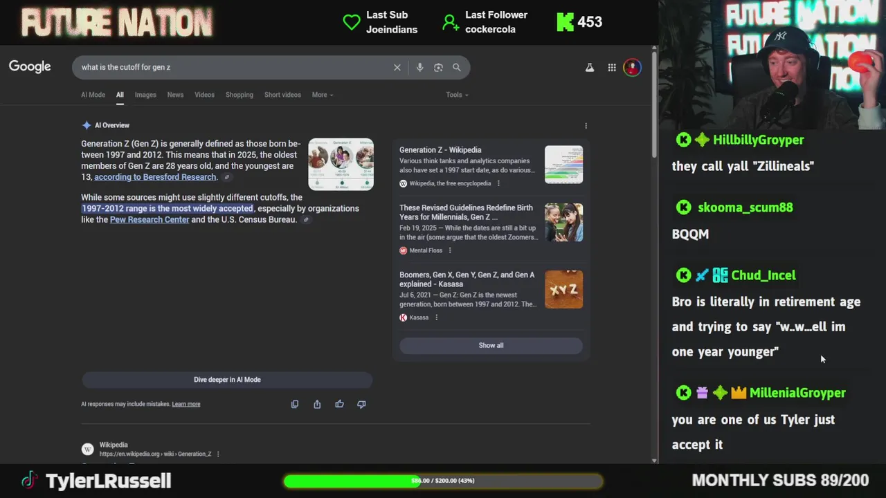This screenshot has height=498, width=886.
Task: Click the Google logo
Action: (30, 66)
